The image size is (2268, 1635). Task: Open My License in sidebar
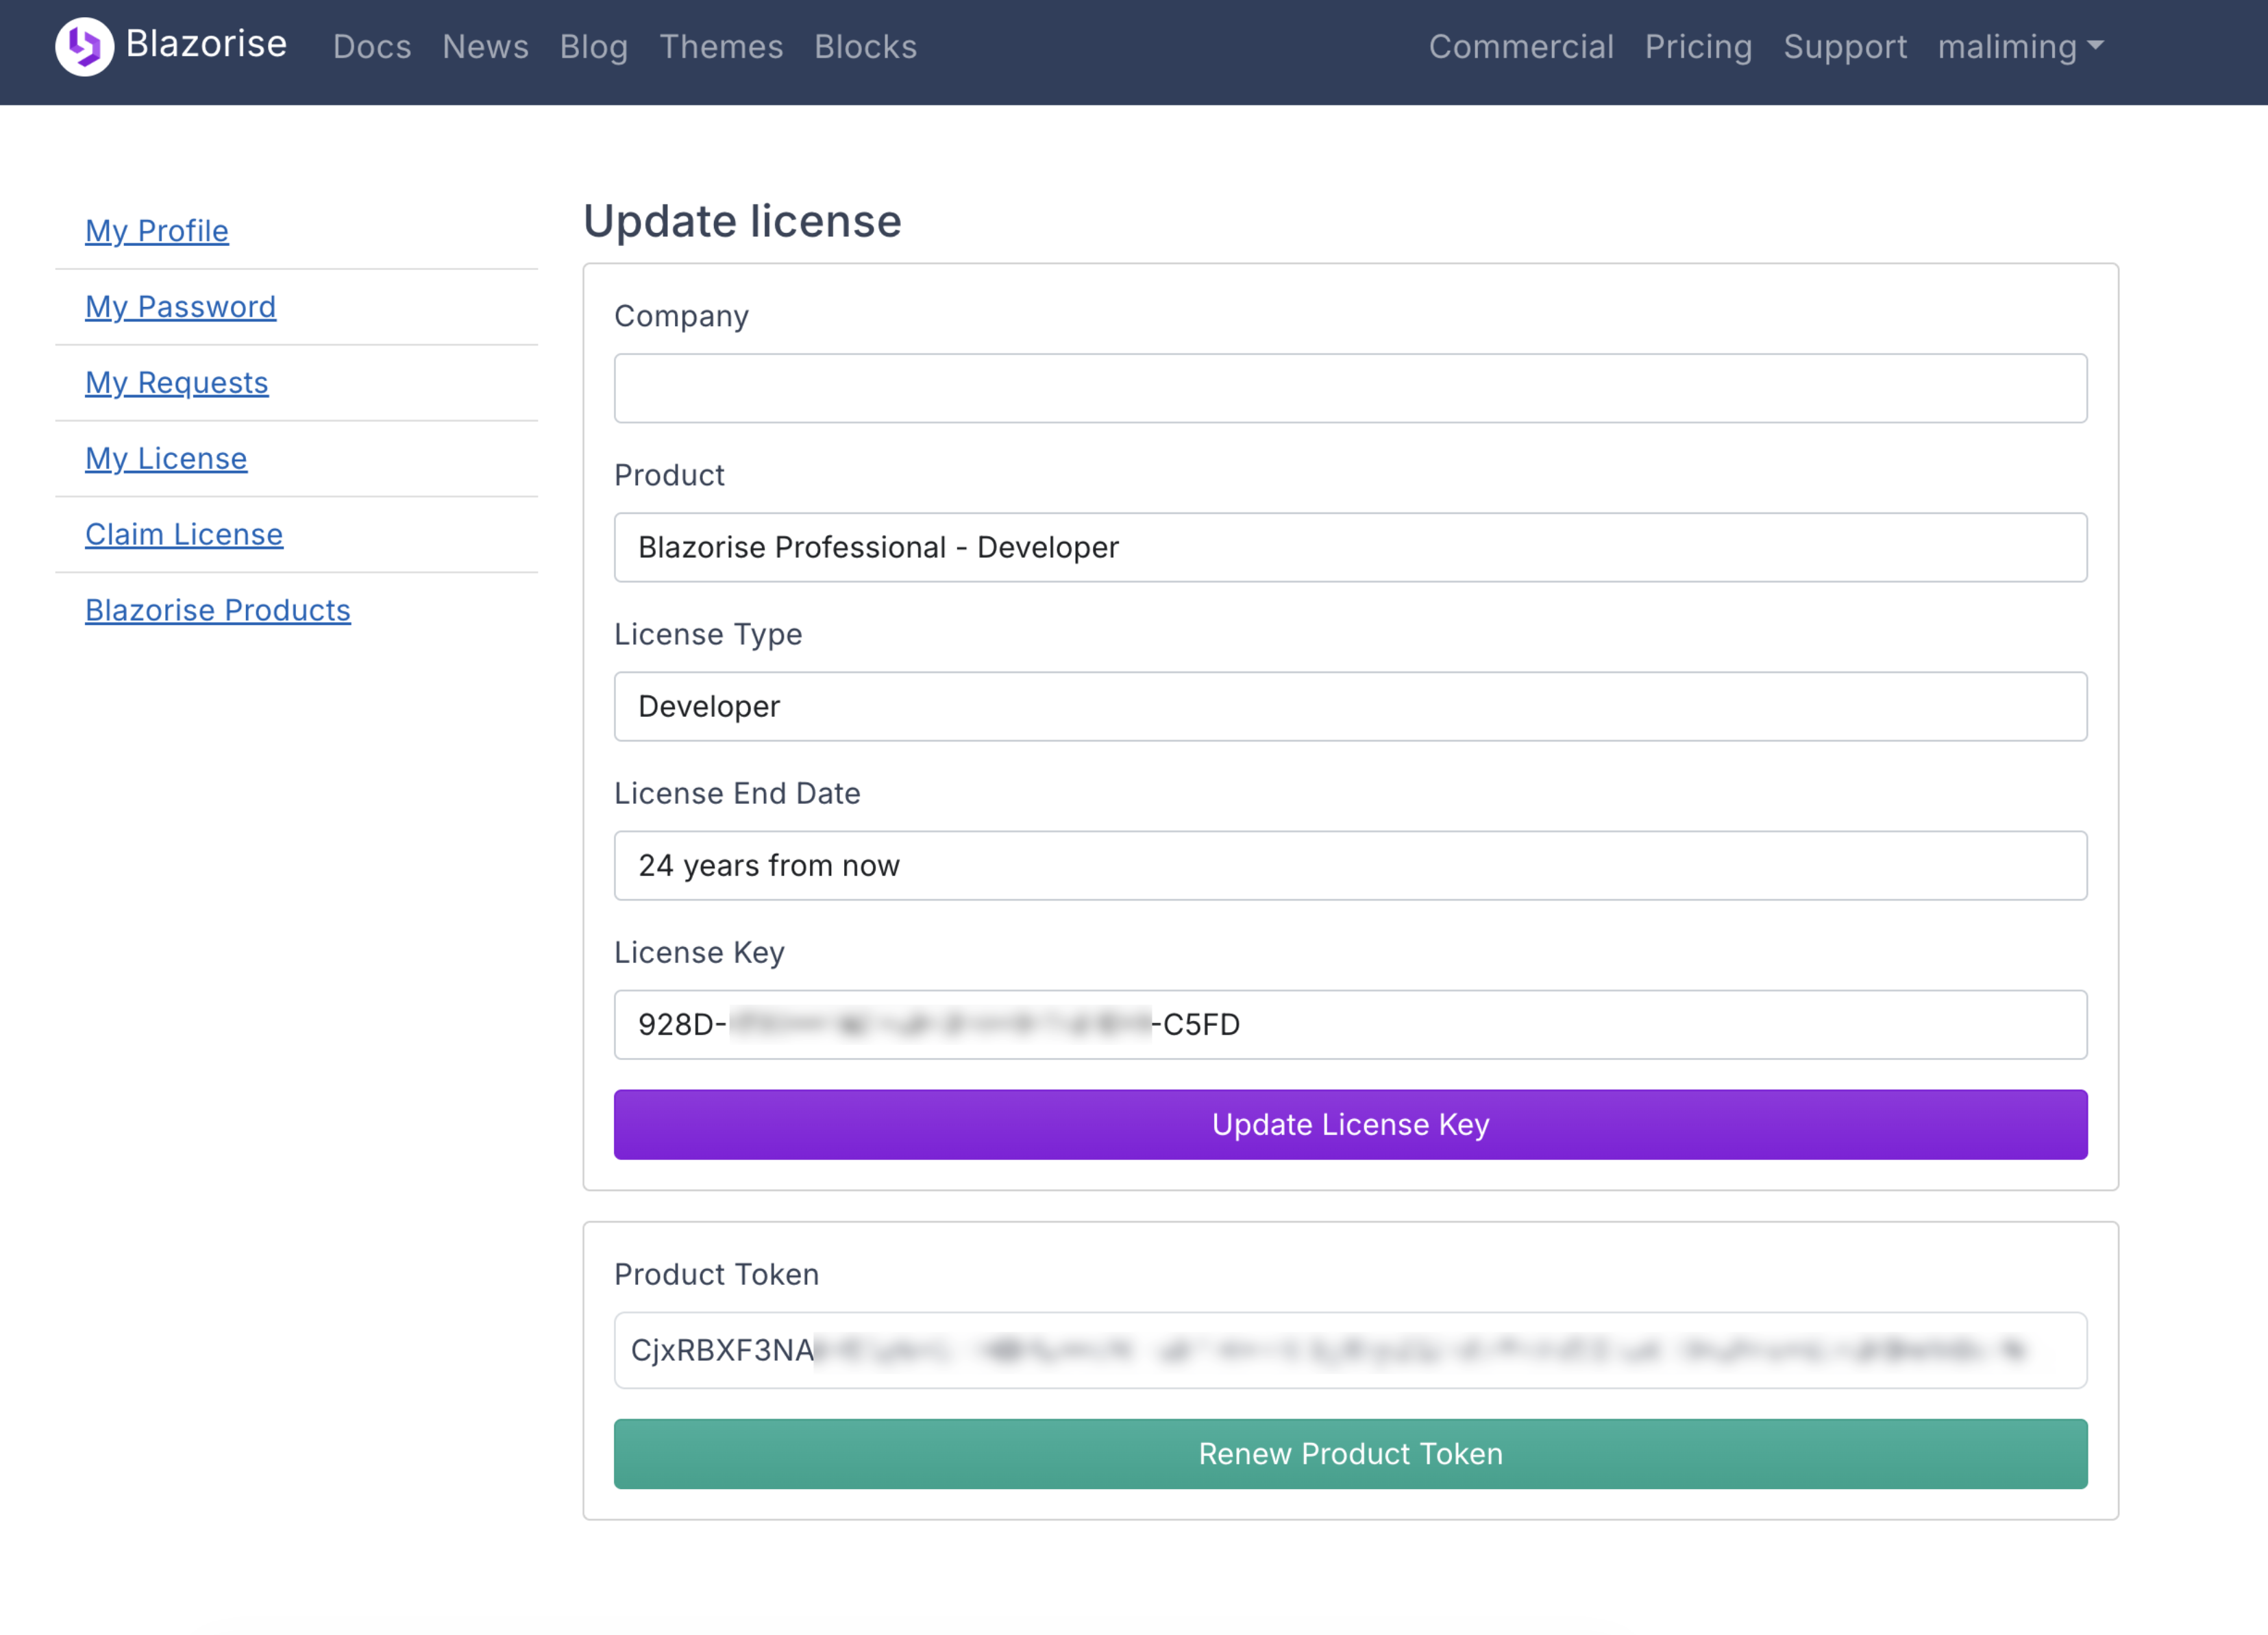coord(166,459)
